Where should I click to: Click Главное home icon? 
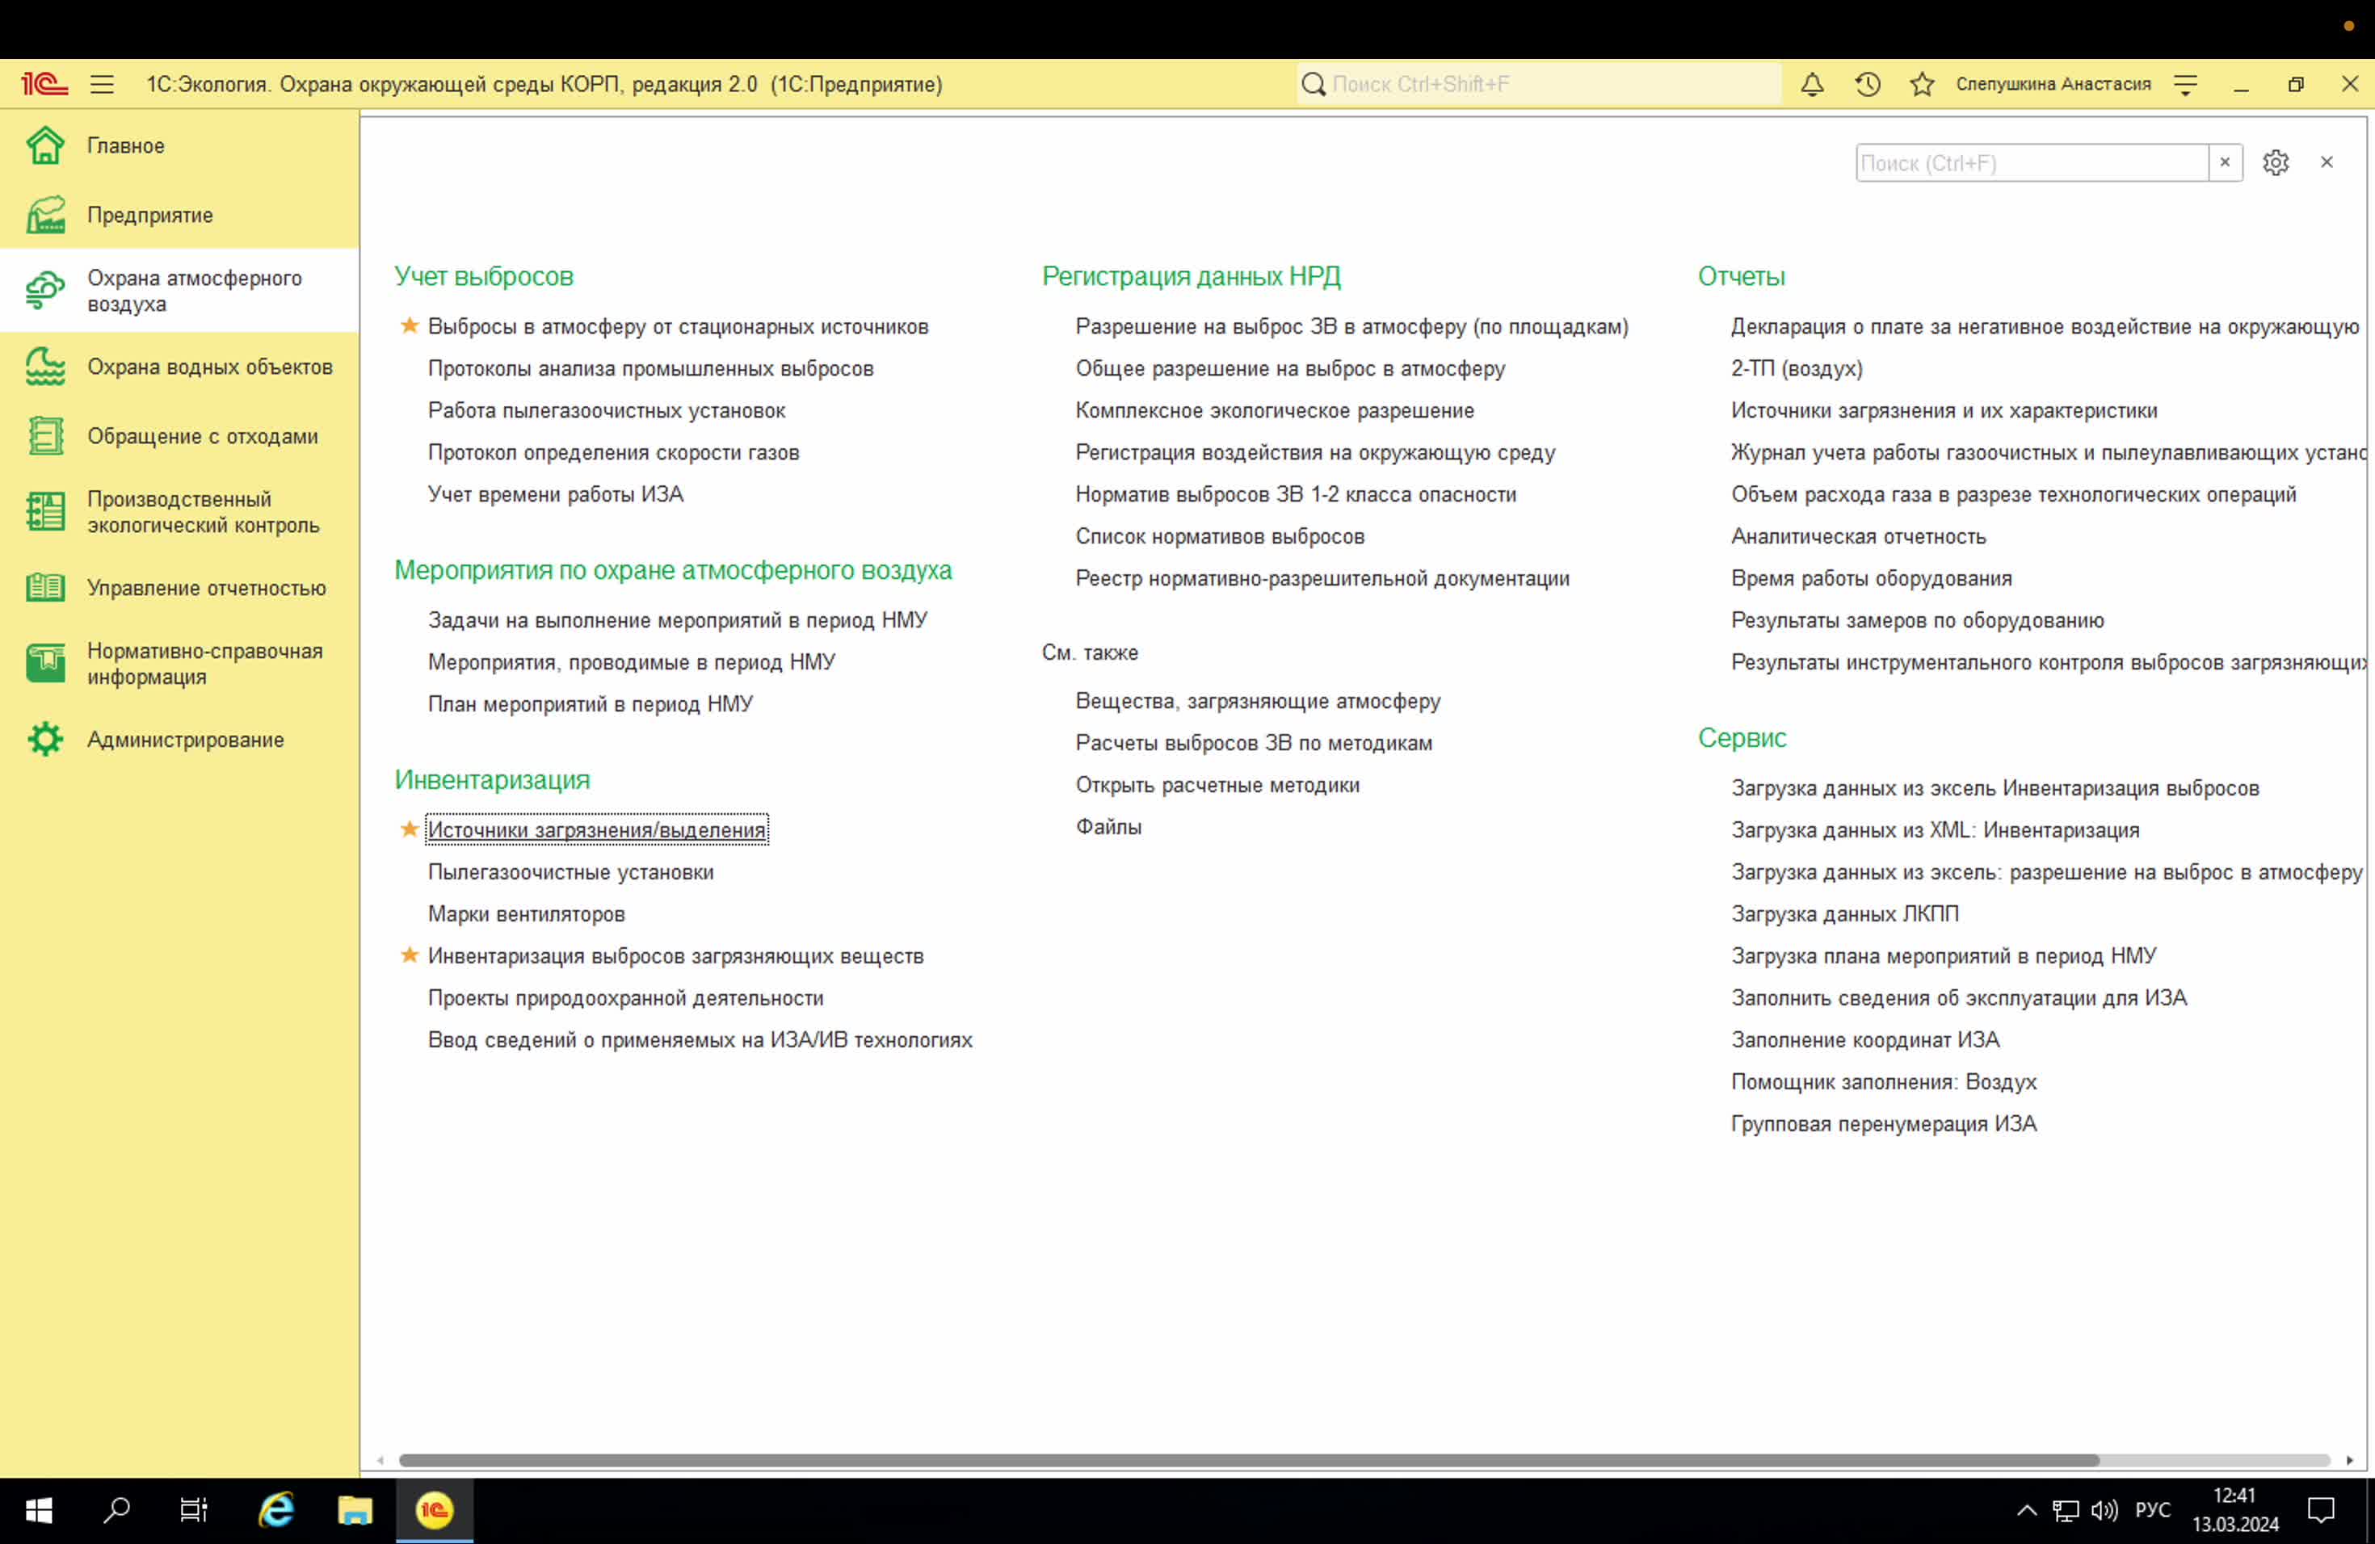pyautogui.click(x=46, y=145)
